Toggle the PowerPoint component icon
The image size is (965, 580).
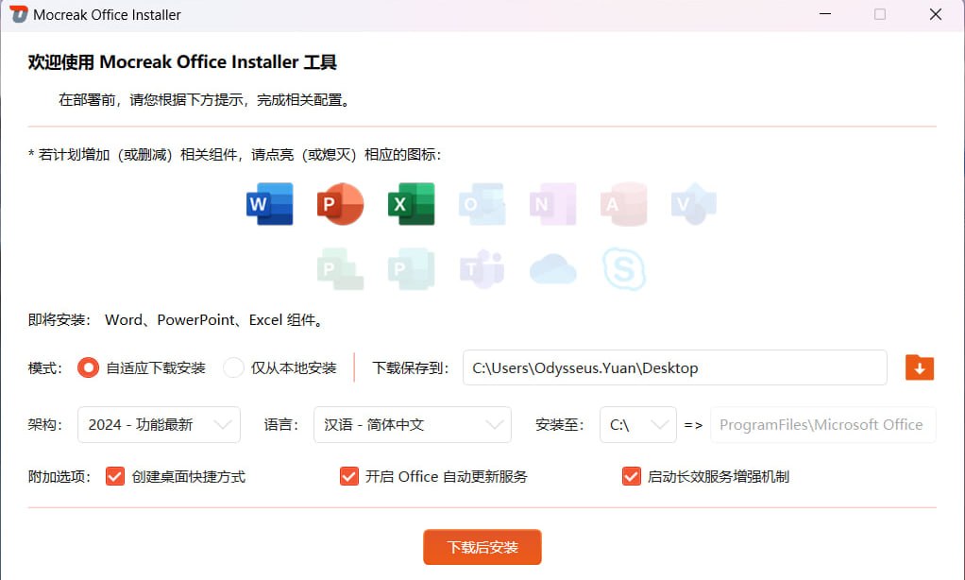(340, 204)
